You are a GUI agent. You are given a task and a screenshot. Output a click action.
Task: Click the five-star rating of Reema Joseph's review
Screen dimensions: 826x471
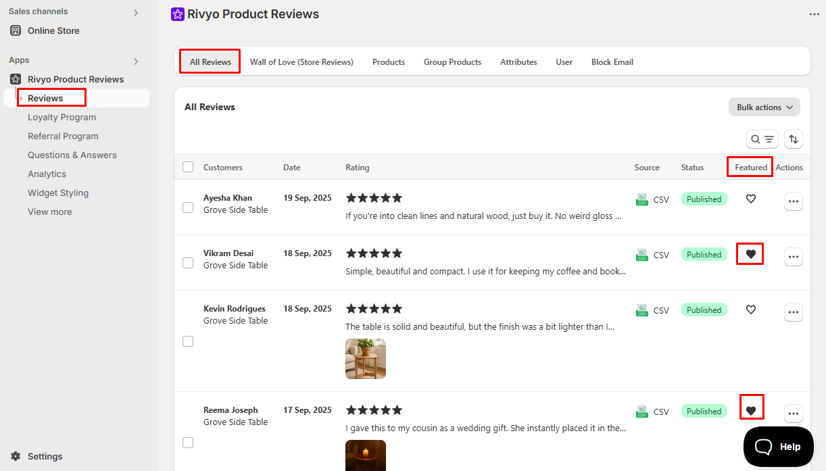[374, 410]
